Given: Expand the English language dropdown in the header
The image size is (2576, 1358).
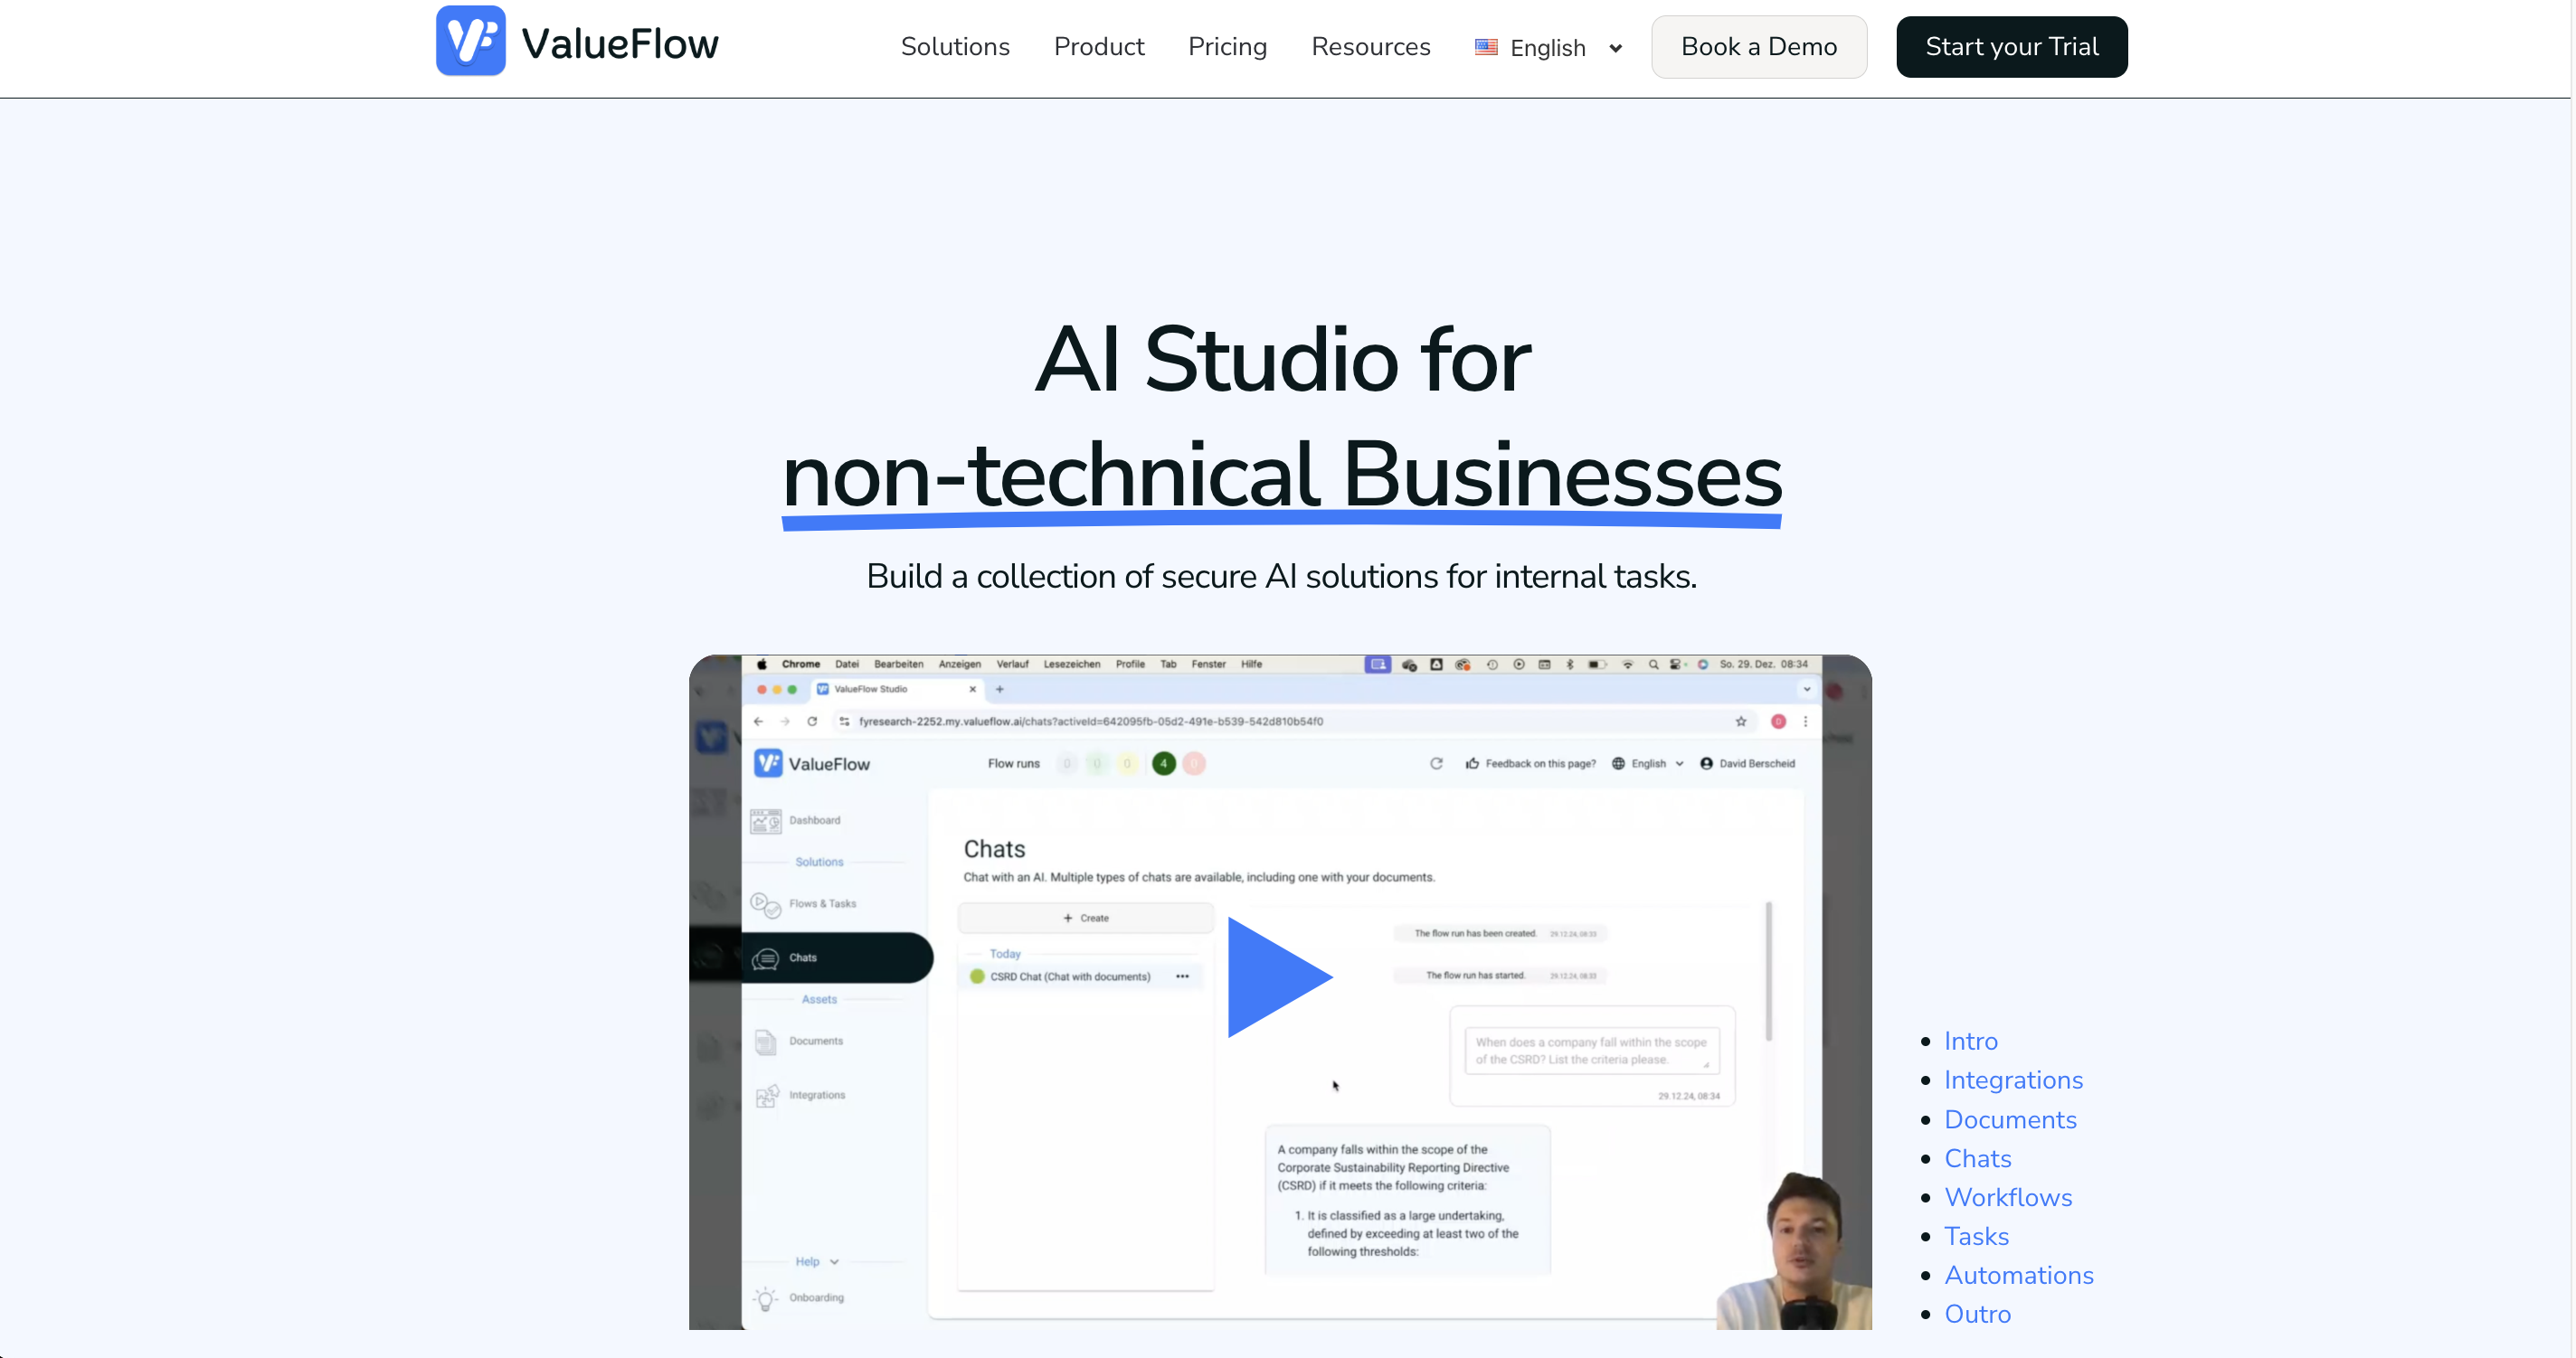Looking at the screenshot, I should coord(1549,48).
